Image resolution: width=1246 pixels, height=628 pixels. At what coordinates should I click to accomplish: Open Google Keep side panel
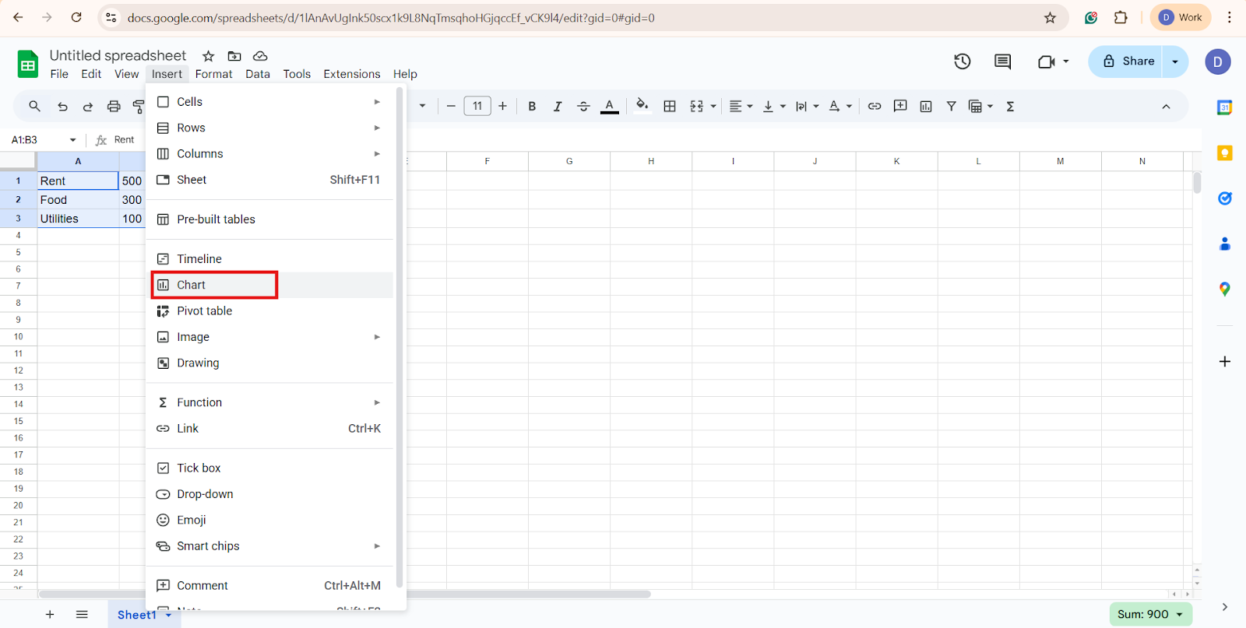[1225, 153]
